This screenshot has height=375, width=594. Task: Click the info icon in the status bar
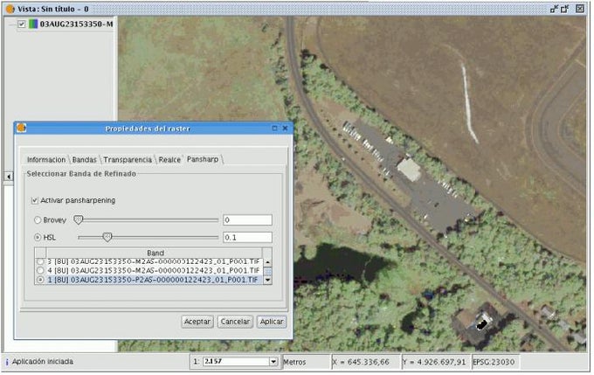[x=7, y=362]
